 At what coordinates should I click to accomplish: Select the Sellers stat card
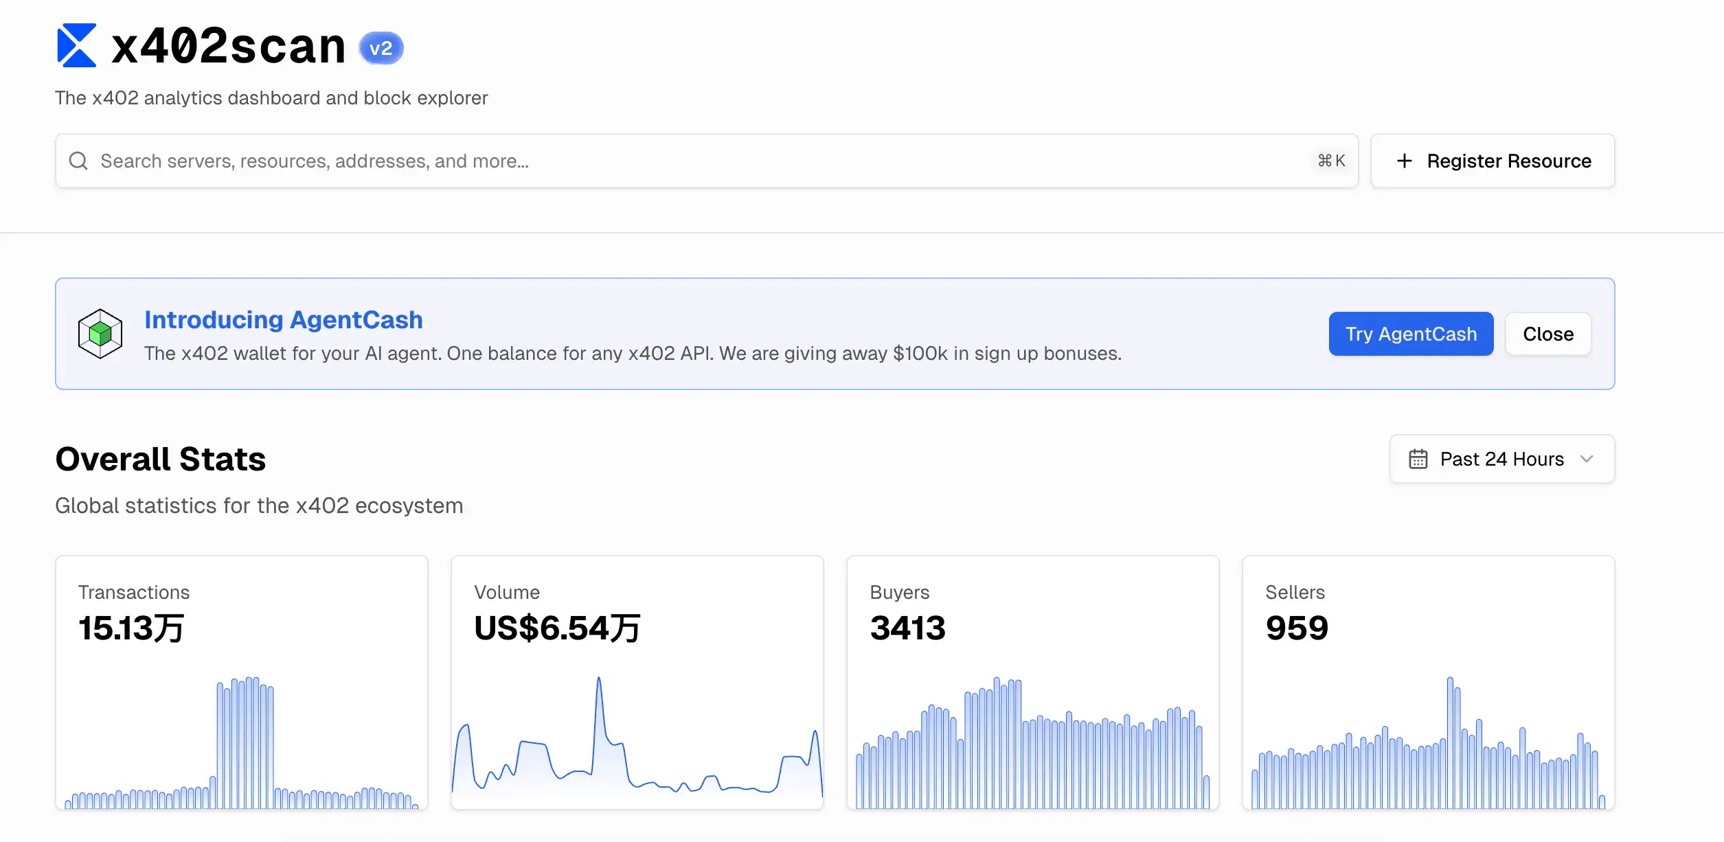coord(1428,681)
